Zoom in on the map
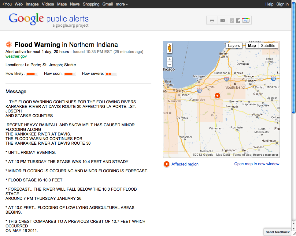The image size is (296, 236). click(170, 59)
